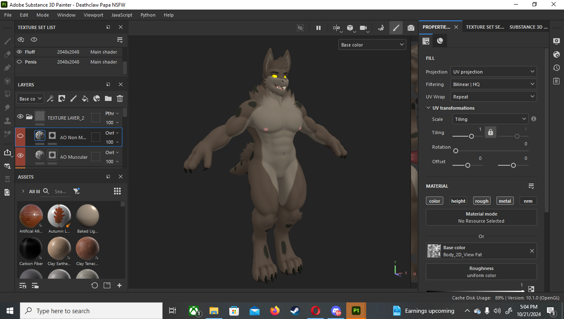
Task: Click the History icon in the right dock
Action: pos(557,68)
